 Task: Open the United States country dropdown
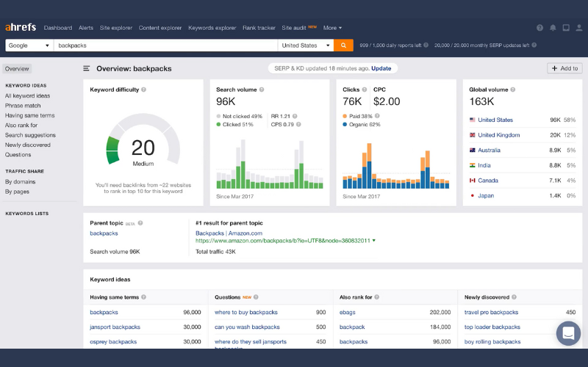point(306,46)
